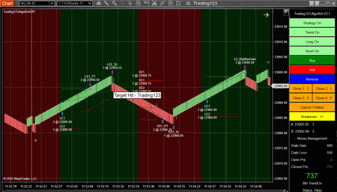Click the Open PnL value 0
Image resolution: width=337 pixels, height=192 pixels.
click(x=331, y=160)
